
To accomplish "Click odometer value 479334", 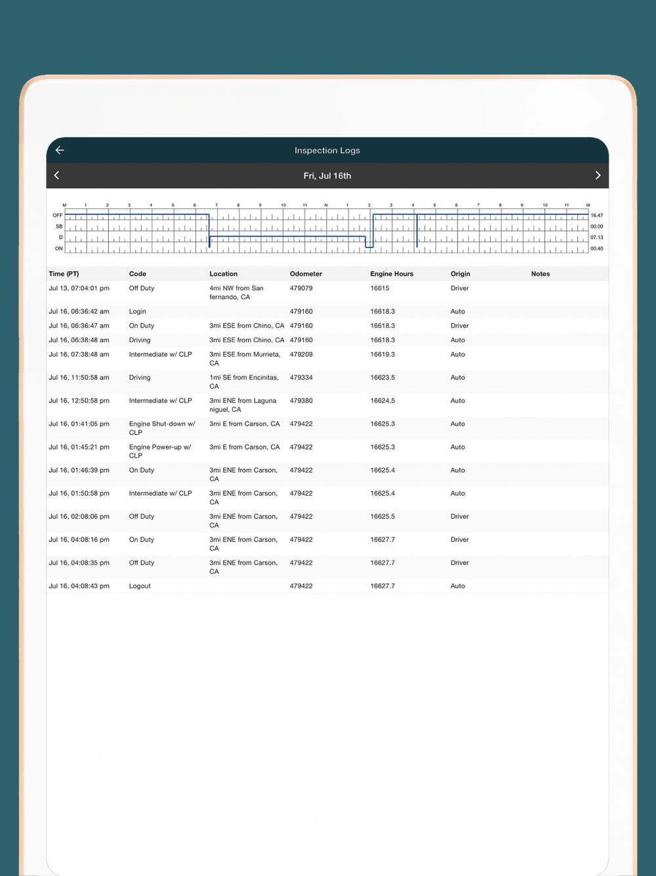I will click(301, 378).
